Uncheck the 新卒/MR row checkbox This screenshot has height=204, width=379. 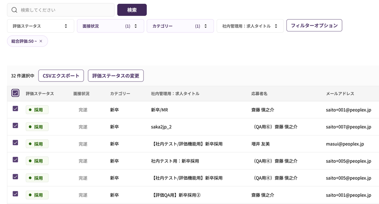click(15, 109)
